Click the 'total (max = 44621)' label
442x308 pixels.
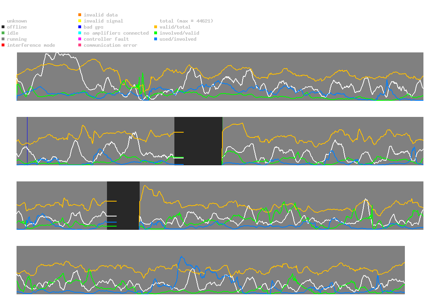pos(186,21)
